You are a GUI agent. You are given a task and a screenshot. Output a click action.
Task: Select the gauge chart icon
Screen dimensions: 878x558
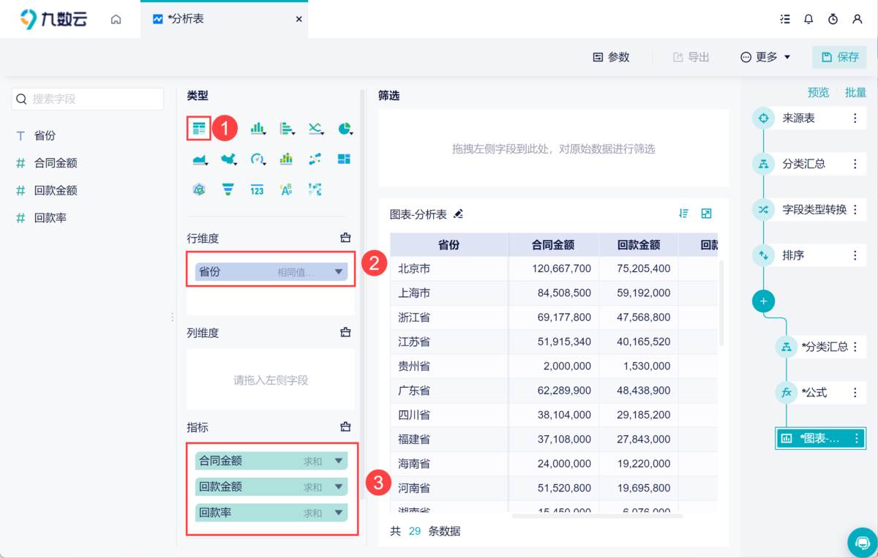[256, 159]
